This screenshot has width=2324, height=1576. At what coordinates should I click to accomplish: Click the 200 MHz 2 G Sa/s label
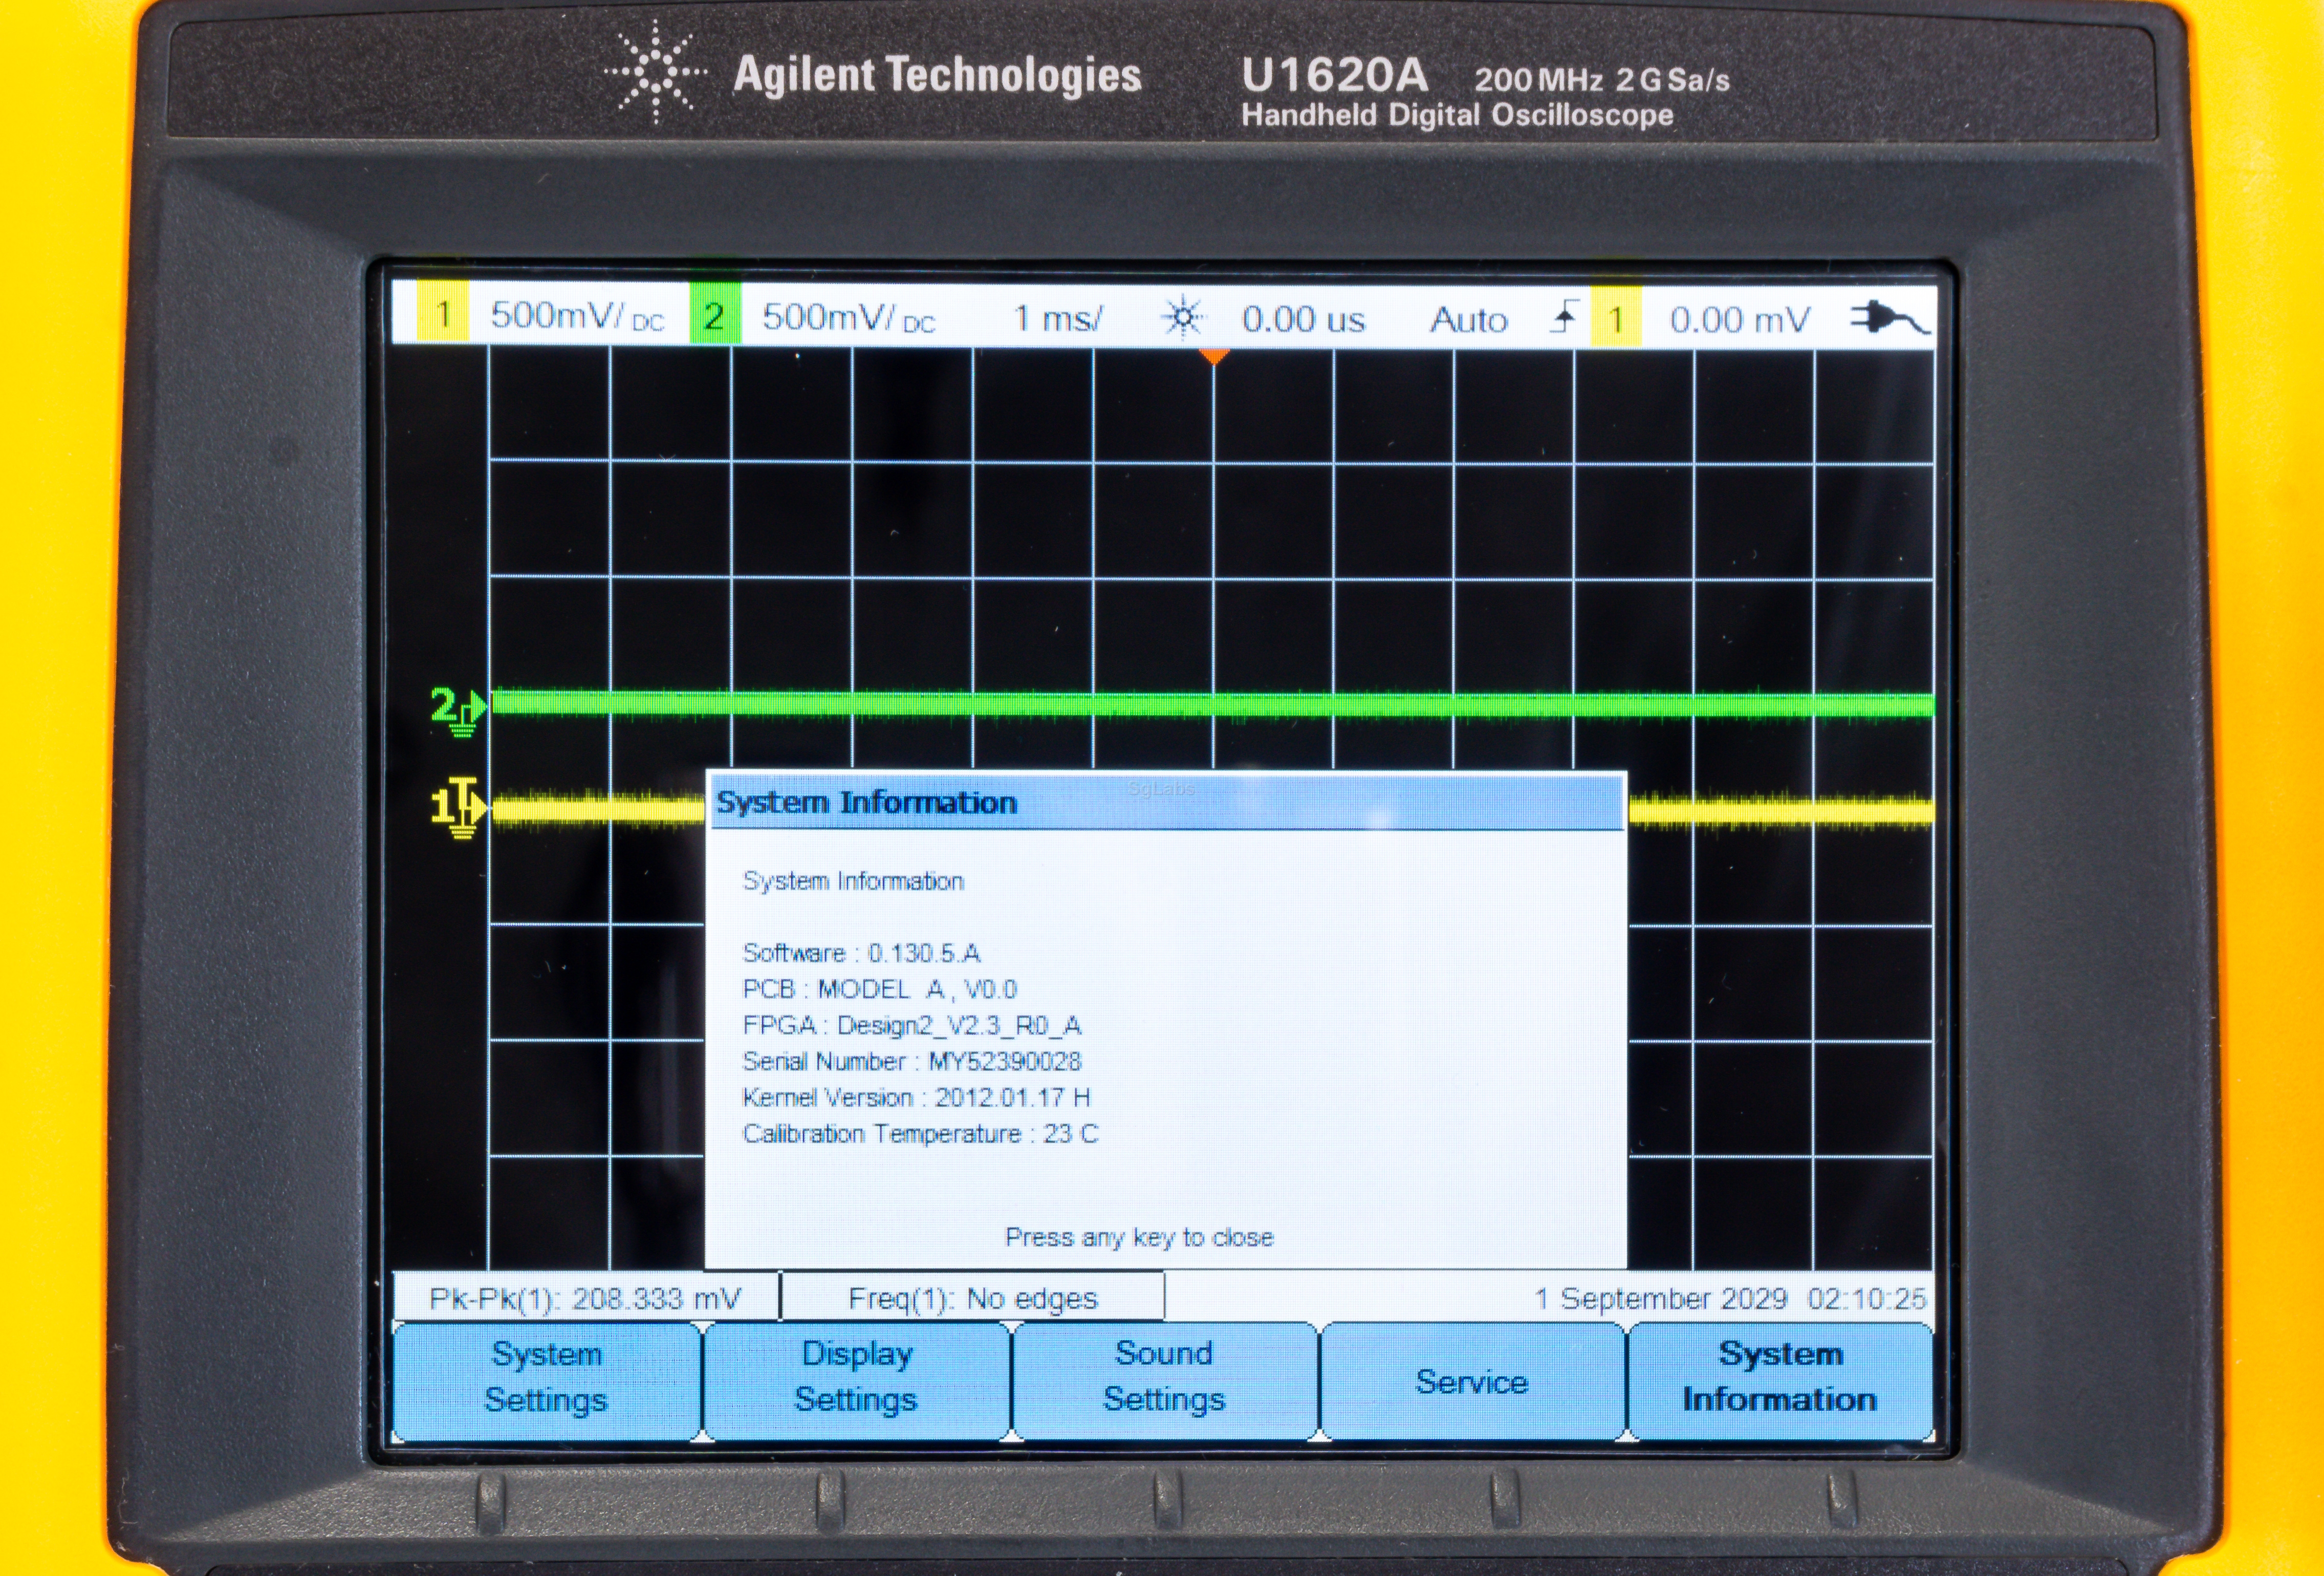1602,80
